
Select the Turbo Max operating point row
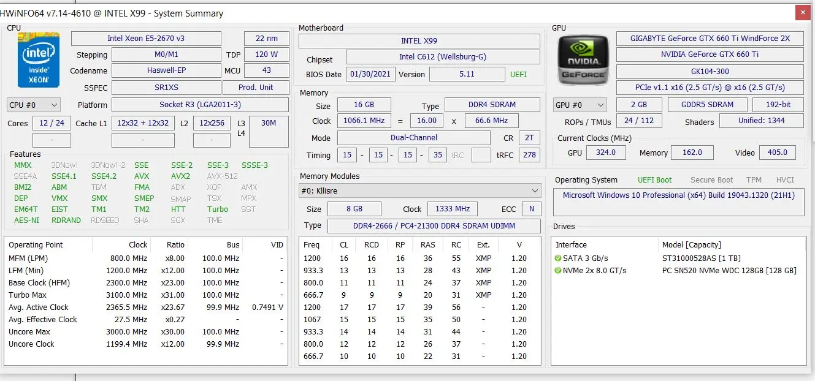click(x=146, y=295)
